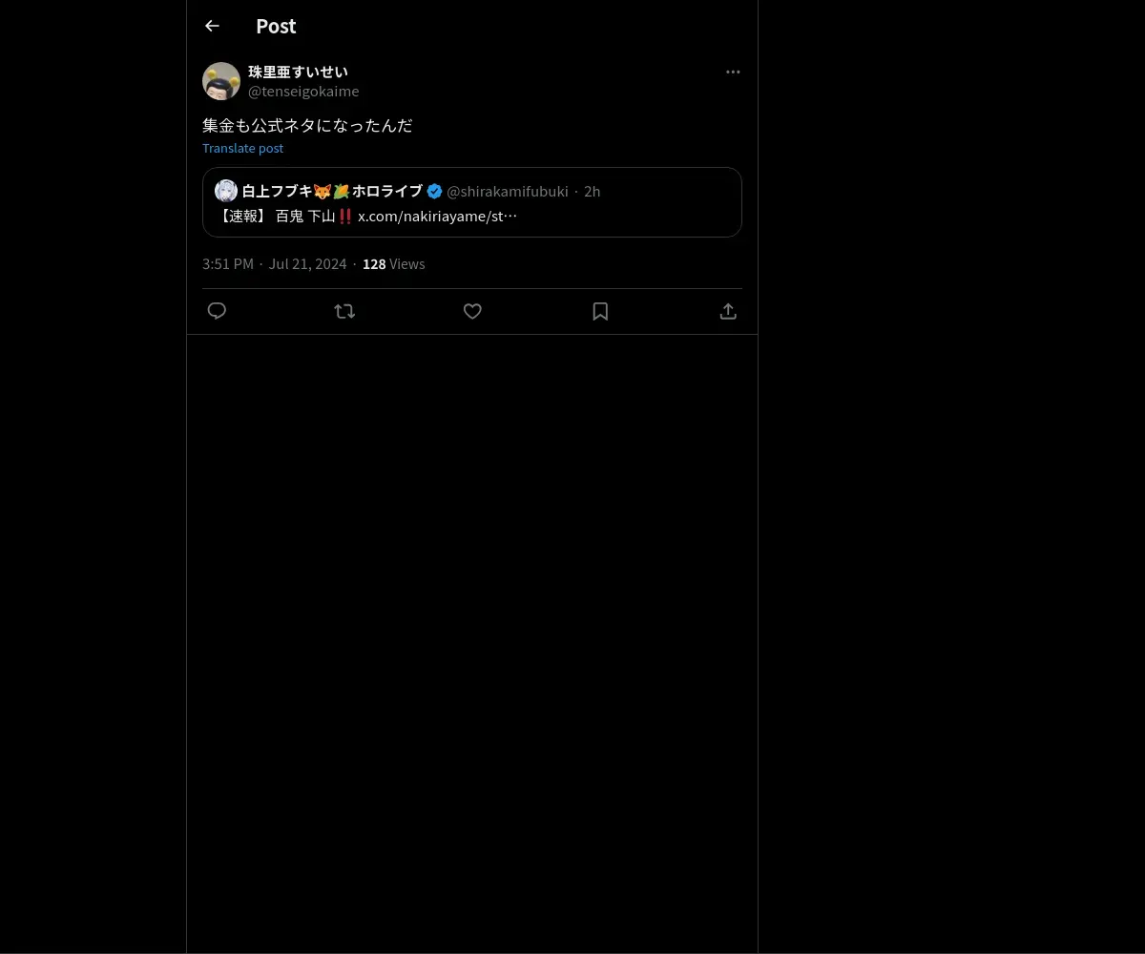Click the Post header title
This screenshot has height=954, width=1145.
click(276, 26)
